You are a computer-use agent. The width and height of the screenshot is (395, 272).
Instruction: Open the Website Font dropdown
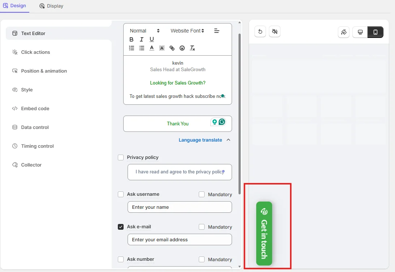pos(187,31)
